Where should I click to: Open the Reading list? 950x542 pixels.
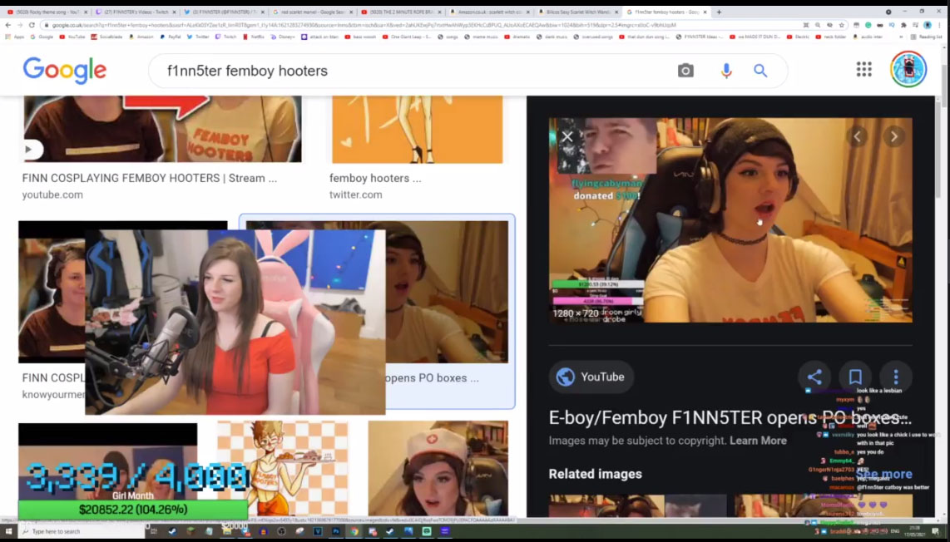(x=927, y=37)
